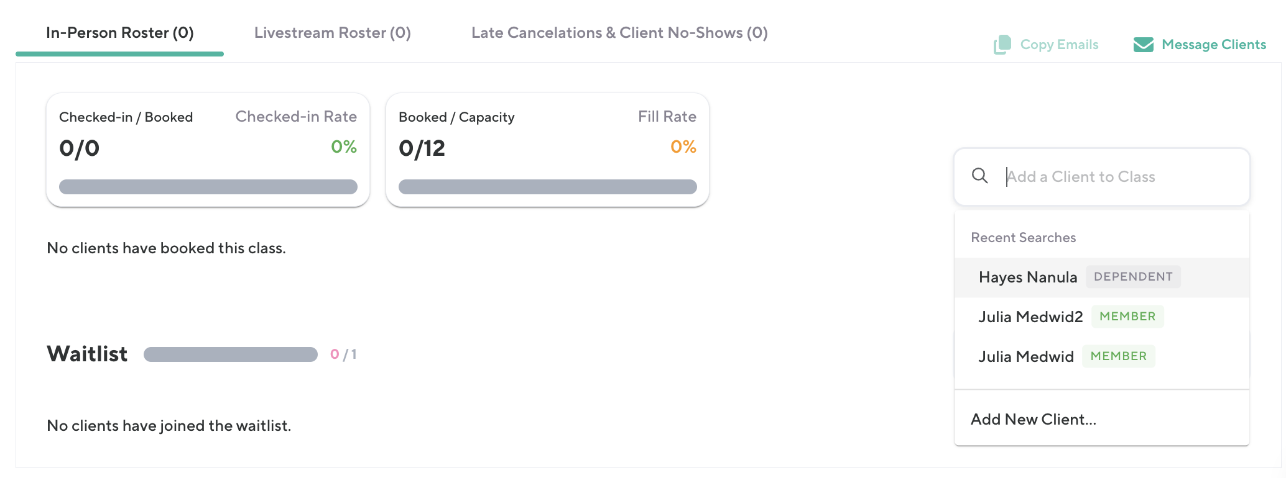Viewport: 1286px width, 478px height.
Task: Open Late Cancelations & Client No-Shows tab
Action: [619, 33]
